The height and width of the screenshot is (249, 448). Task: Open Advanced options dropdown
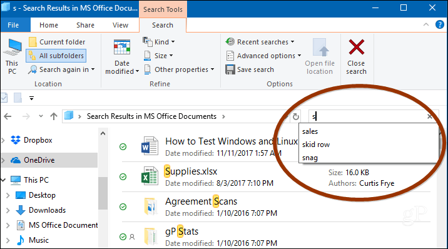point(263,56)
